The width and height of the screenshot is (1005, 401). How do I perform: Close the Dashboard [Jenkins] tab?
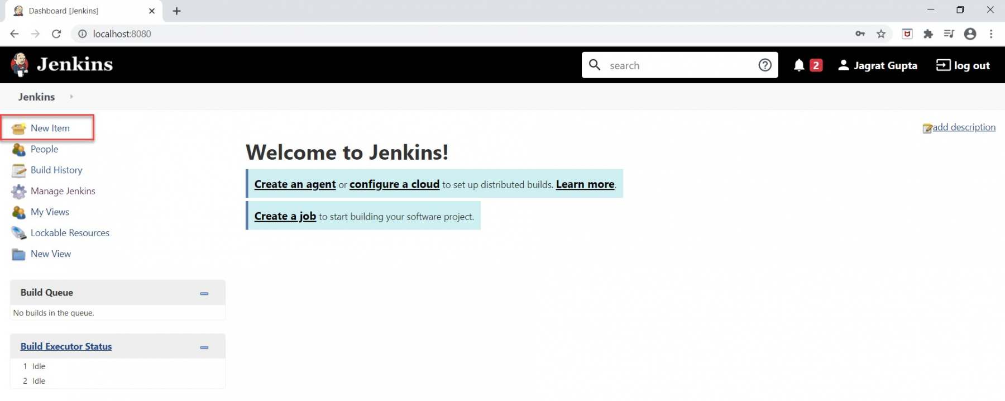point(152,11)
